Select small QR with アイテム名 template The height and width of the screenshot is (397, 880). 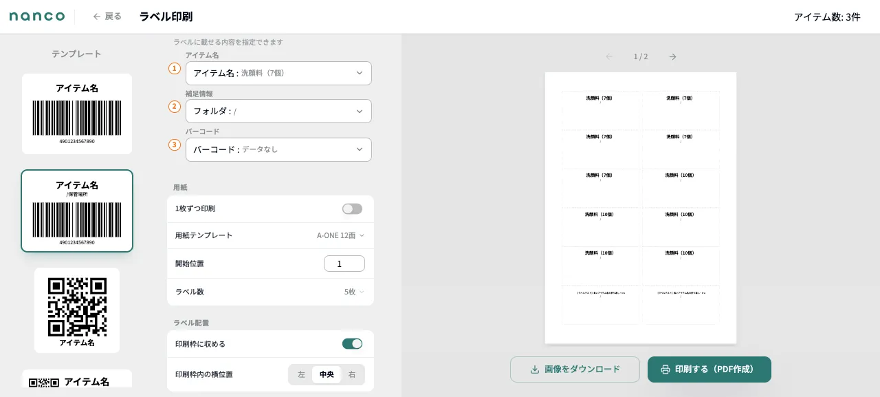pos(77,379)
